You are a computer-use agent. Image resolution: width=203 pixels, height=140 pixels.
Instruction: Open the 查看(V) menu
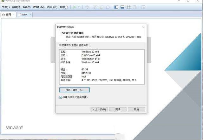[x=27, y=7]
